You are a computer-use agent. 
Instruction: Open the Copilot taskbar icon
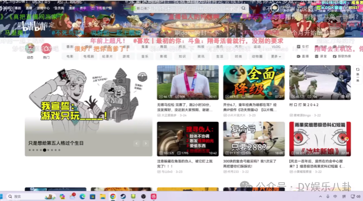point(62,196)
